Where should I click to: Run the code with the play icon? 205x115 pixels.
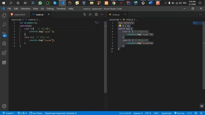(90, 14)
